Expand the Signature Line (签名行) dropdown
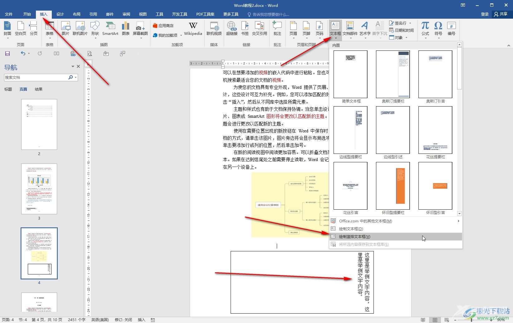 [x=410, y=23]
